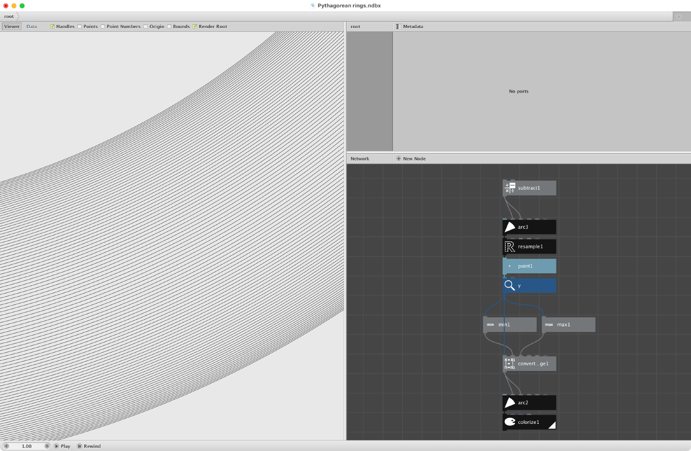Image resolution: width=691 pixels, height=451 pixels.
Task: Click the document icon beside the window title
Action: 313,6
